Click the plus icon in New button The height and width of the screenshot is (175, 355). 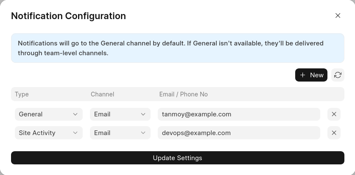302,75
